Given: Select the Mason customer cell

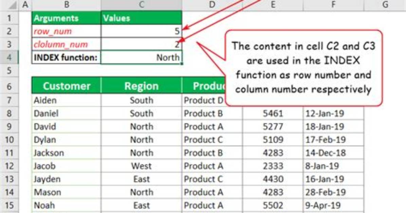Looking at the screenshot, I should pos(66,192).
